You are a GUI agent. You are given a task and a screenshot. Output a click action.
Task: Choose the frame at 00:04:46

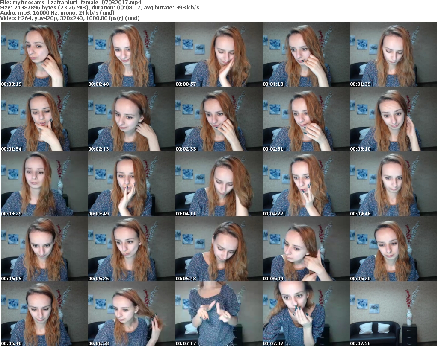[x=394, y=184]
